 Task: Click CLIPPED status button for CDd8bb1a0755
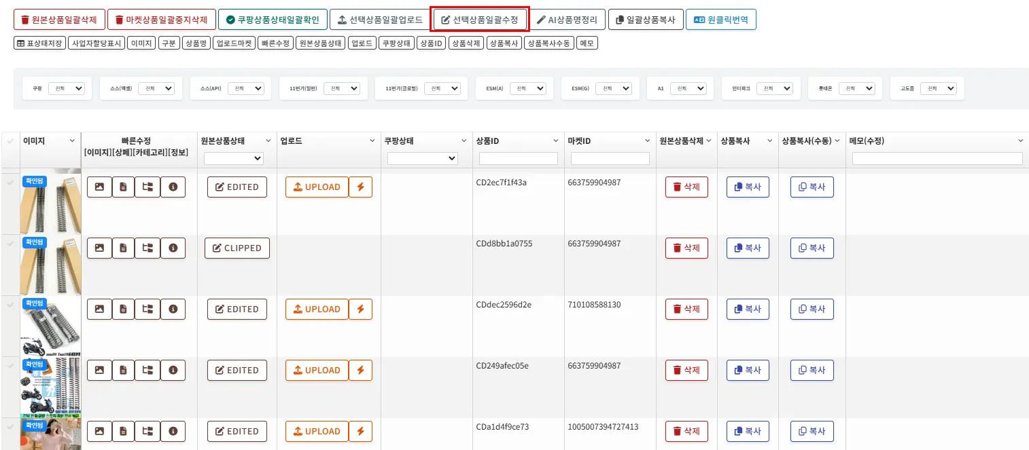(237, 248)
